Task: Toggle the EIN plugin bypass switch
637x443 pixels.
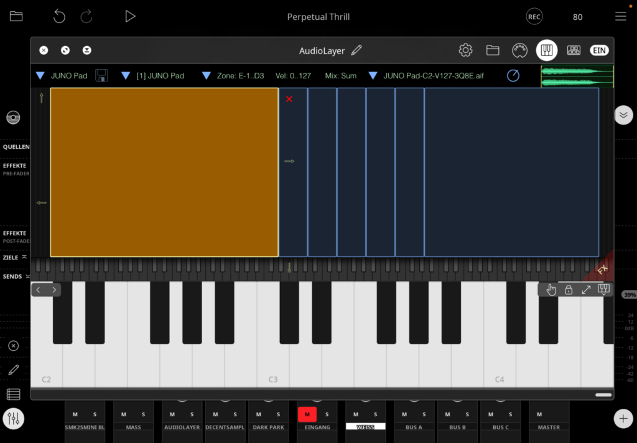Action: click(x=599, y=50)
